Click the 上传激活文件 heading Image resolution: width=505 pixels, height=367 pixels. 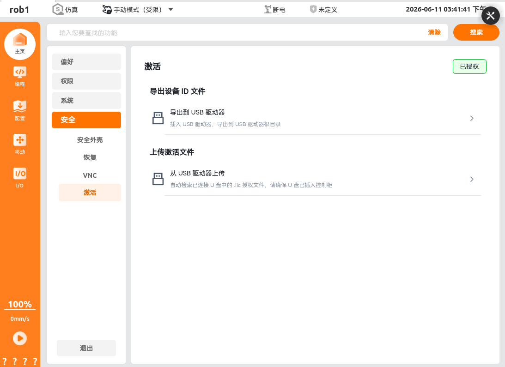click(172, 152)
